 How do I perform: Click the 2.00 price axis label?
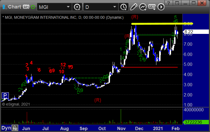pyautogui.click(x=188, y=95)
